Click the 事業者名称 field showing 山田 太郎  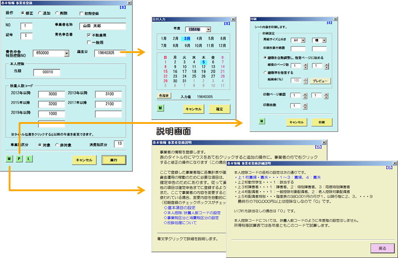[x=103, y=26]
